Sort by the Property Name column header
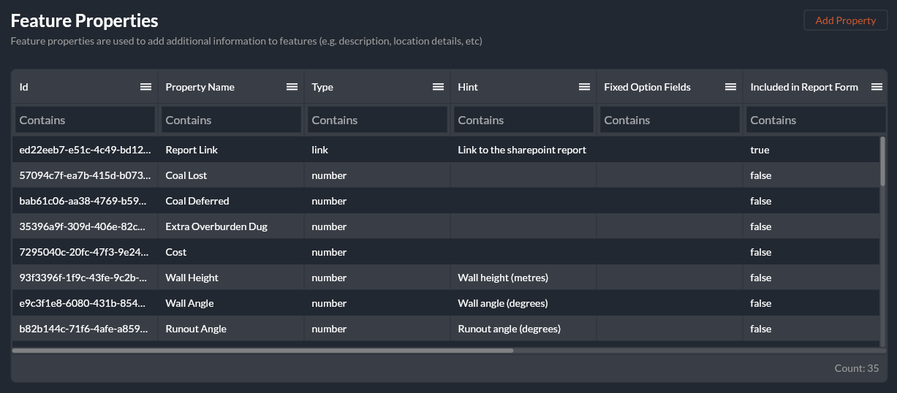 point(200,87)
